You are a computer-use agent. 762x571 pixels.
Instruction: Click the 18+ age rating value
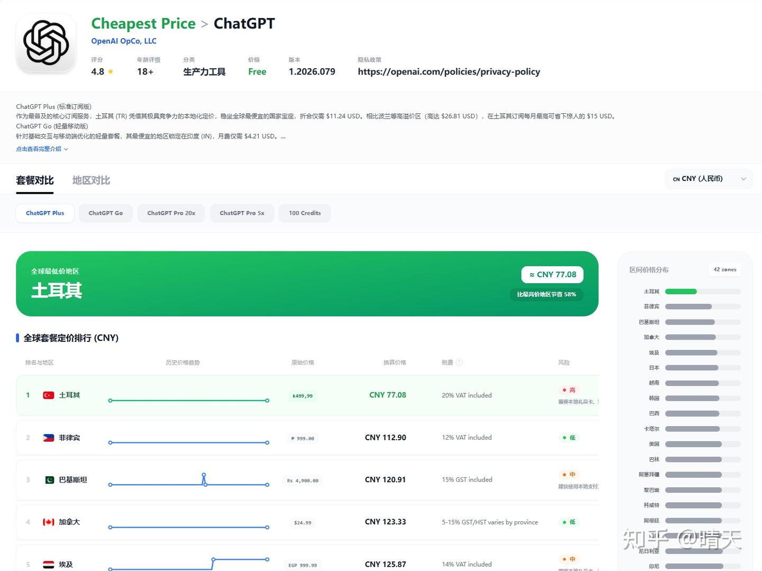pos(145,71)
